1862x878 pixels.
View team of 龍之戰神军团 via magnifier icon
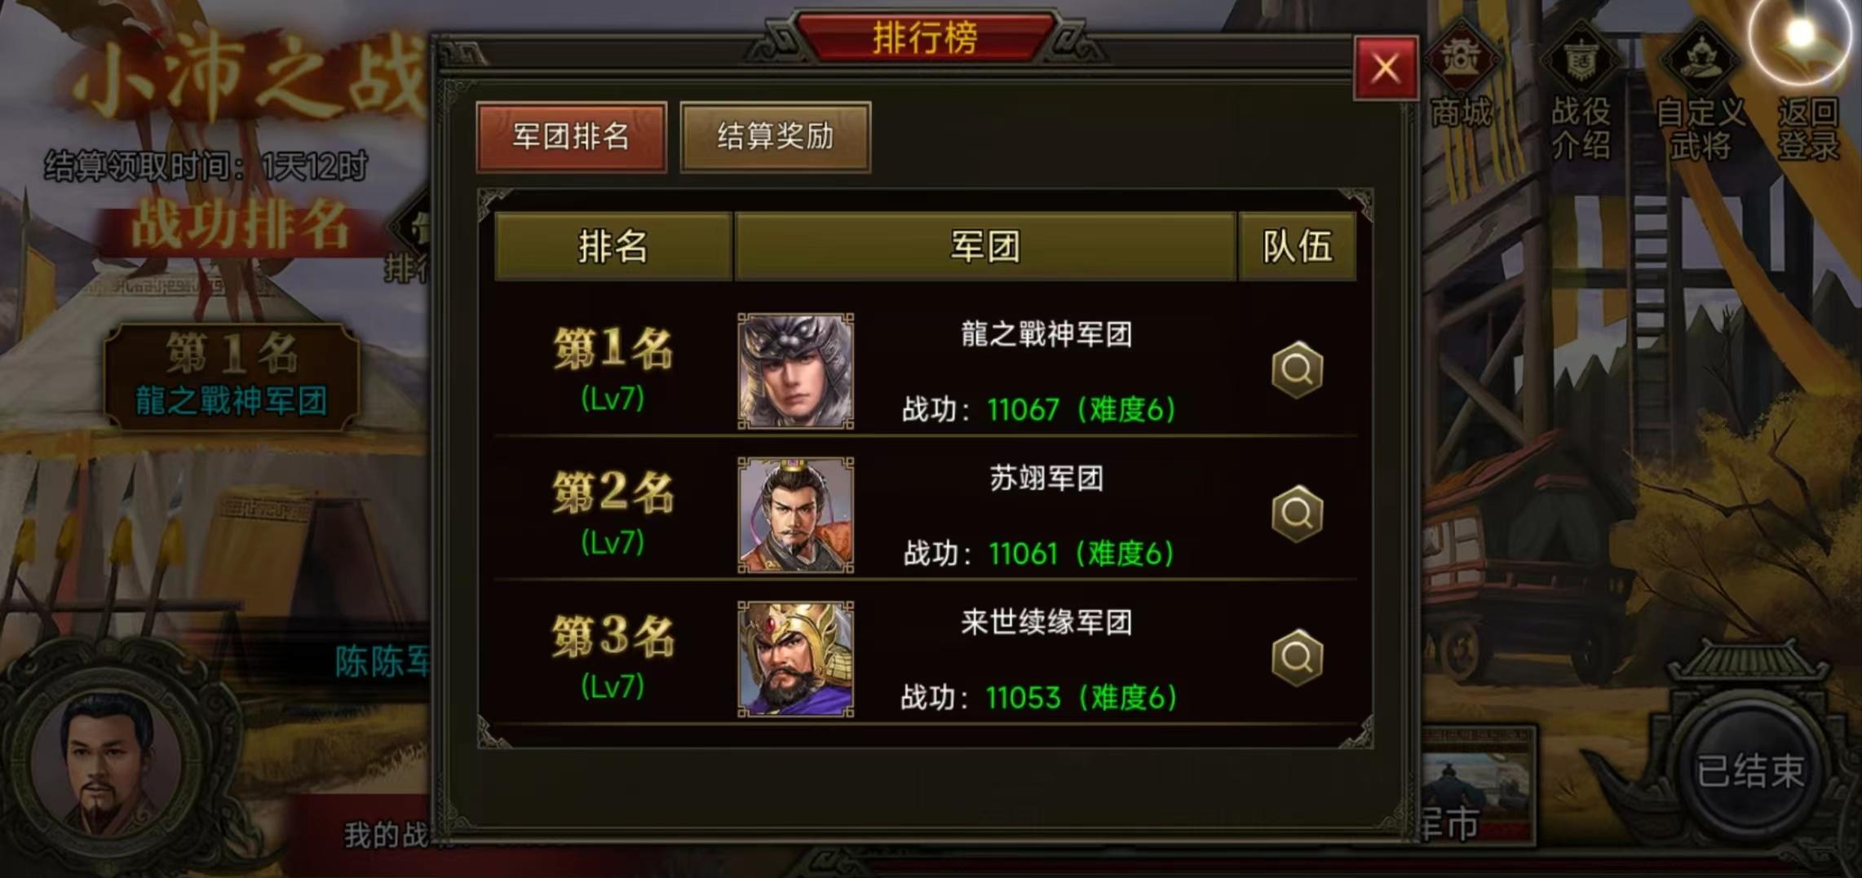1297,370
